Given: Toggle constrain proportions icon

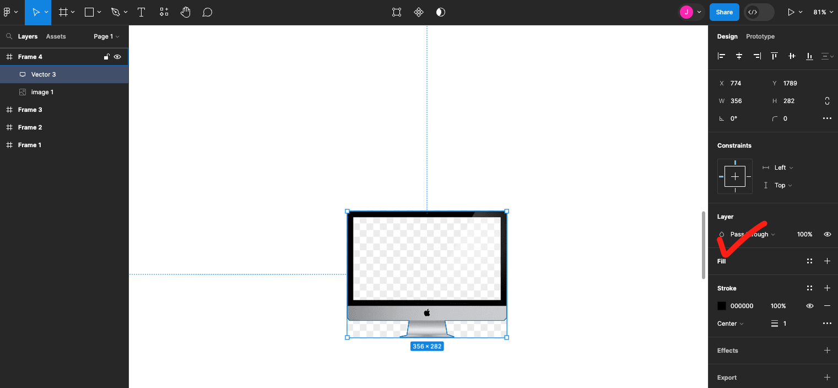Looking at the screenshot, I should coord(827,101).
